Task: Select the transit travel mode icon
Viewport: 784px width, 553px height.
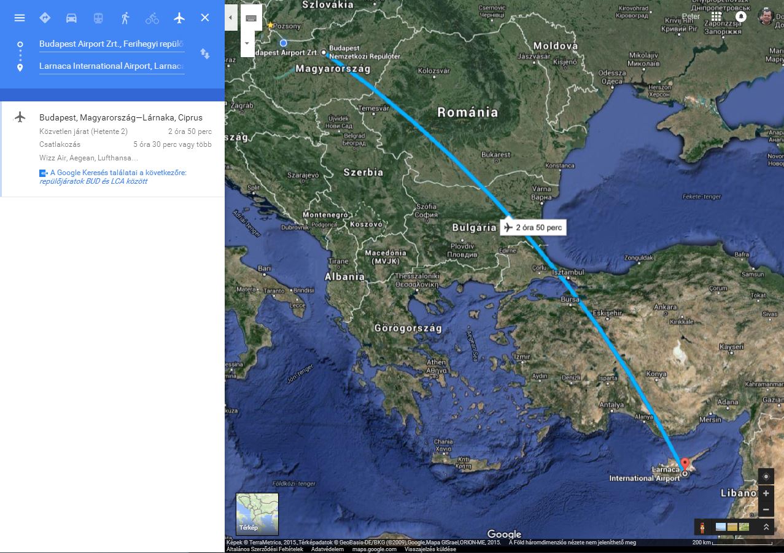Action: click(98, 18)
